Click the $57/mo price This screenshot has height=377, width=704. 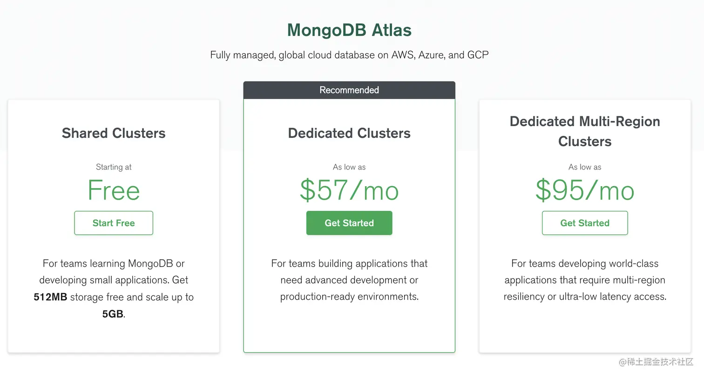349,191
